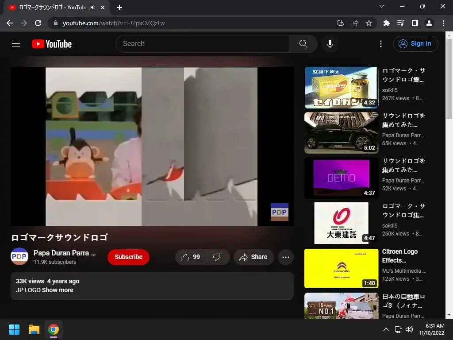Image resolution: width=453 pixels, height=340 pixels.
Task: Focus the YouTube Search field
Action: click(x=203, y=44)
